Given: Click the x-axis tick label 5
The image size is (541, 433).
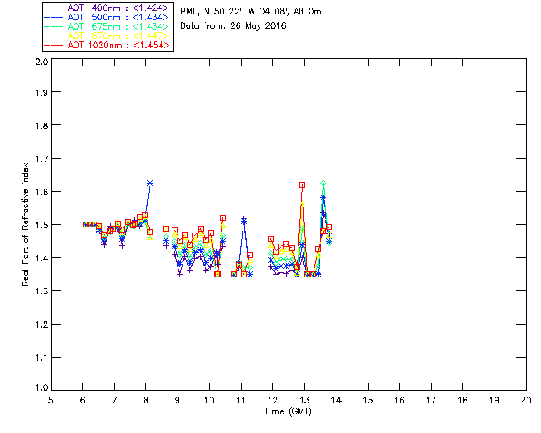Looking at the screenshot, I should [x=51, y=400].
